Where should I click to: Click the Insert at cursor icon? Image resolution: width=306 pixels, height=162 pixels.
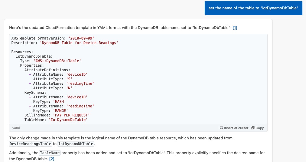[221, 128]
